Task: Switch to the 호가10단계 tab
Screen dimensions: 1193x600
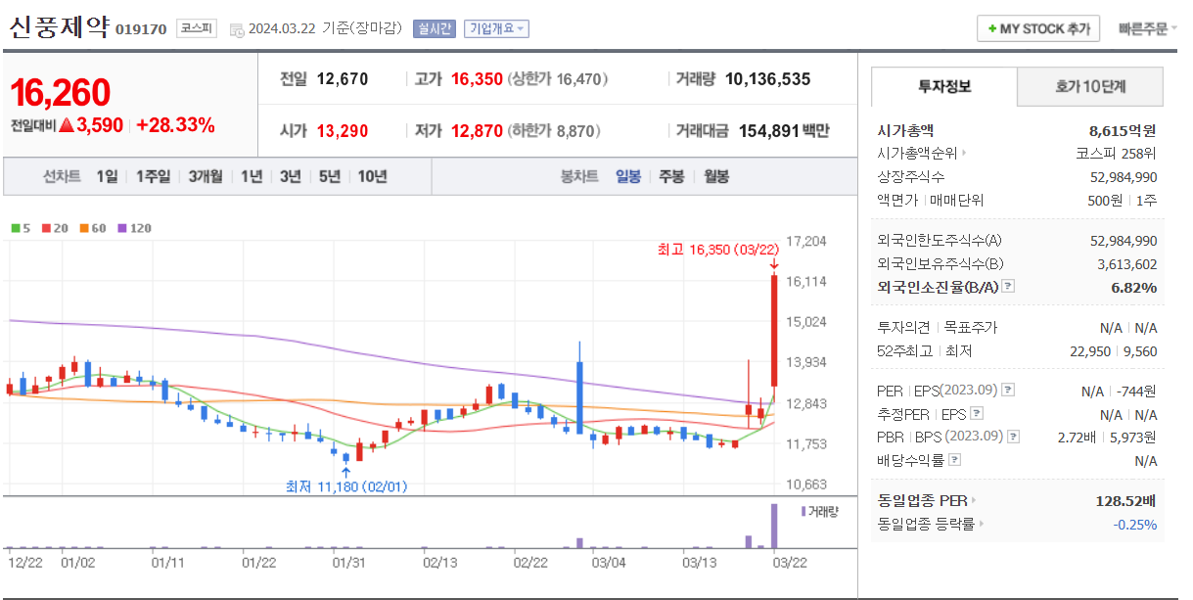Action: pyautogui.click(x=1090, y=86)
